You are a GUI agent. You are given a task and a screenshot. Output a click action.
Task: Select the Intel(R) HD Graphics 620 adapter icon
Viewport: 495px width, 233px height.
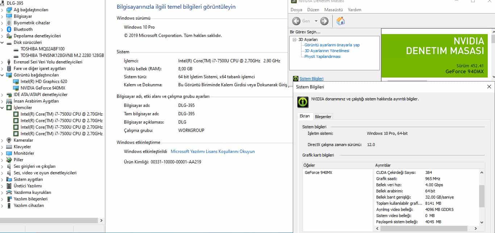tap(16, 82)
